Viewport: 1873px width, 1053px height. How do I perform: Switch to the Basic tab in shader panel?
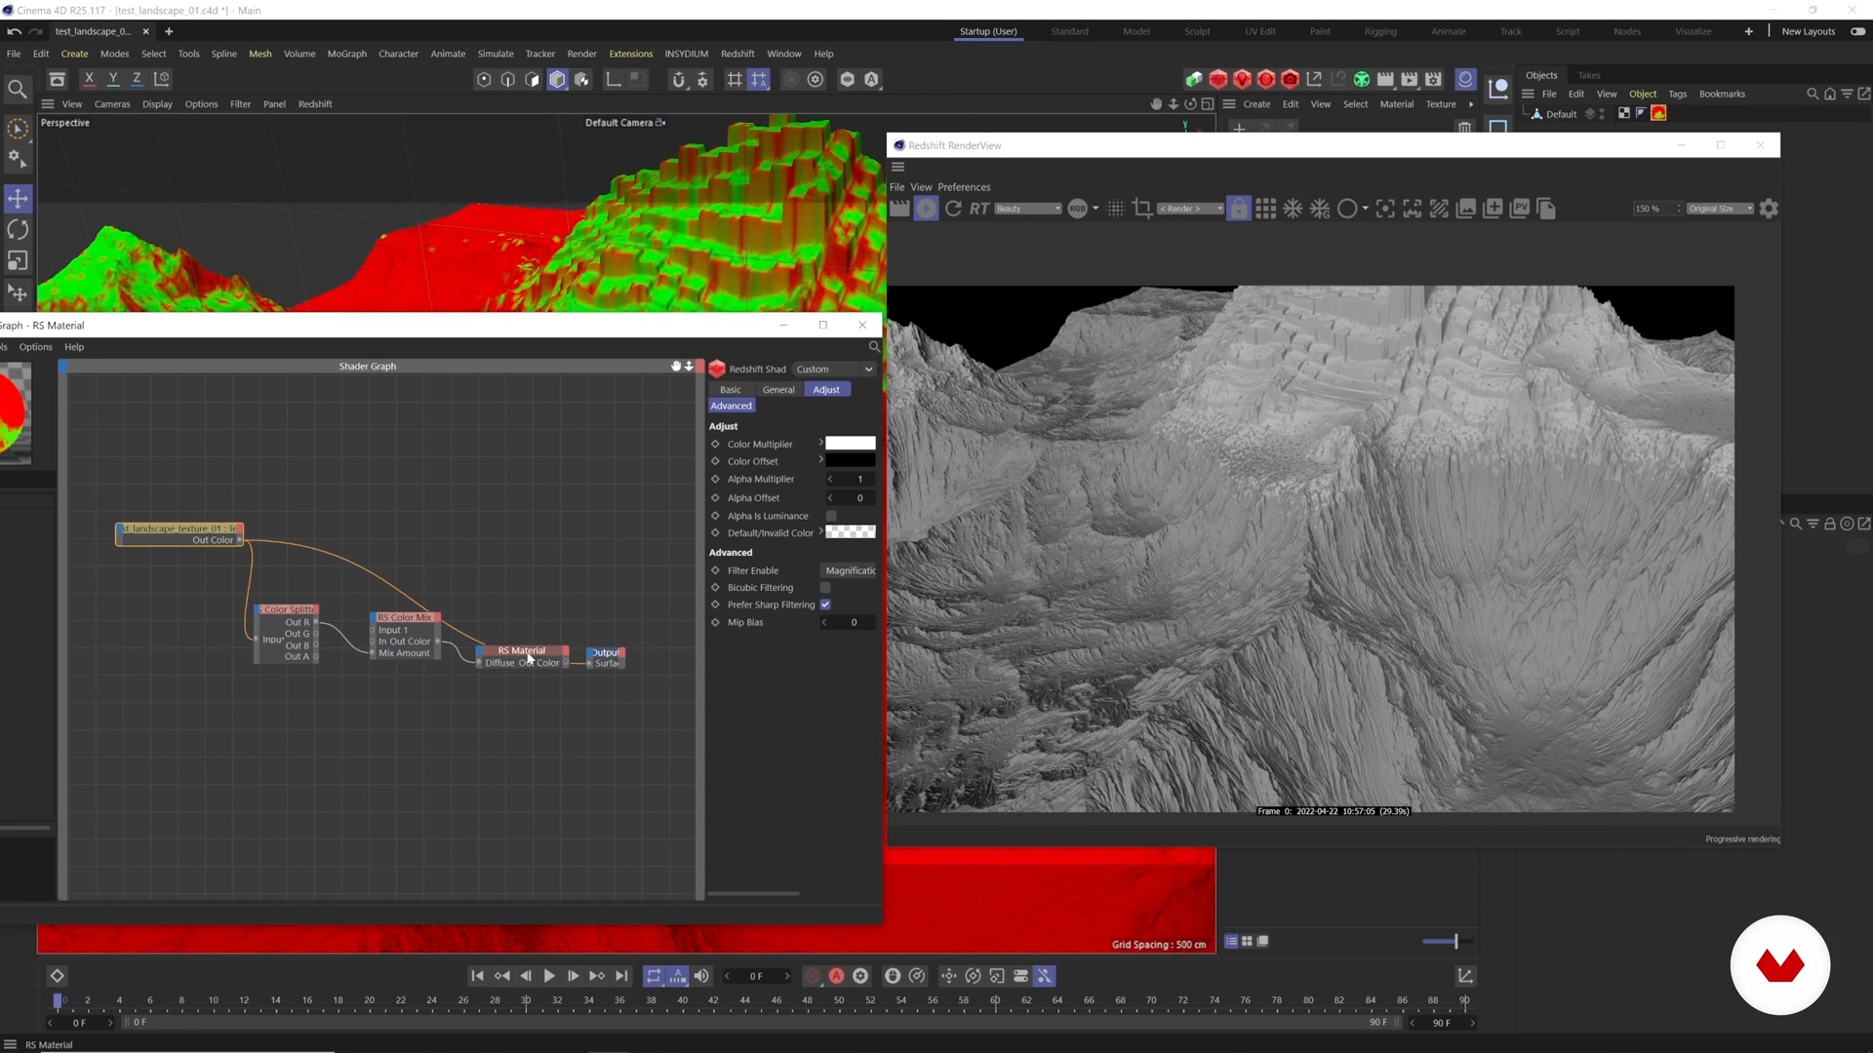(x=731, y=390)
